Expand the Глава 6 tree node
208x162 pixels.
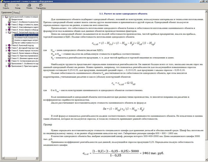pos(6,45)
